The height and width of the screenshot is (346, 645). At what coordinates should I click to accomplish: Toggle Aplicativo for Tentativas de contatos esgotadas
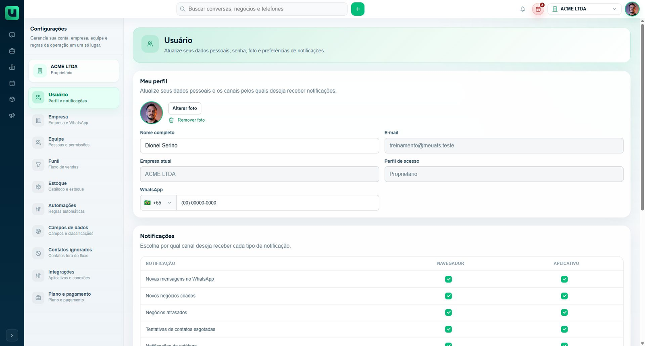pyautogui.click(x=564, y=329)
